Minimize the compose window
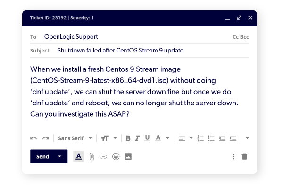This screenshot has width=283, height=189. (x=228, y=19)
